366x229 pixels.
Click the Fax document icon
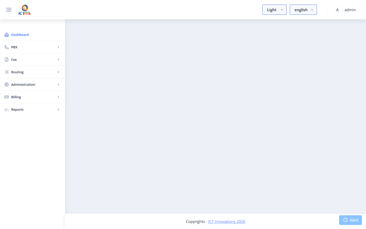pyautogui.click(x=7, y=60)
